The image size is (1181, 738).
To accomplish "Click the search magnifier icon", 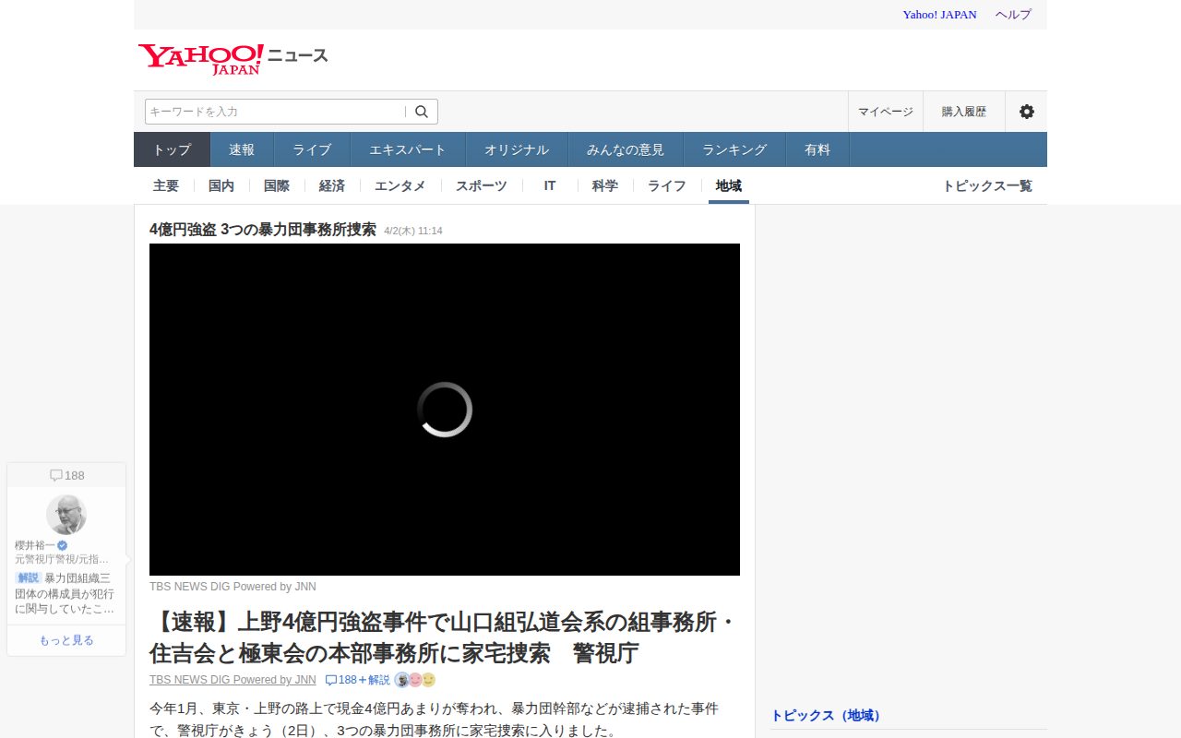I will point(421,111).
